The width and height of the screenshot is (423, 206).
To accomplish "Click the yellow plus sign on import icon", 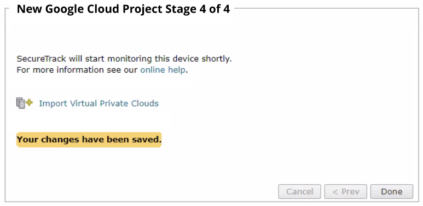I will coord(30,102).
